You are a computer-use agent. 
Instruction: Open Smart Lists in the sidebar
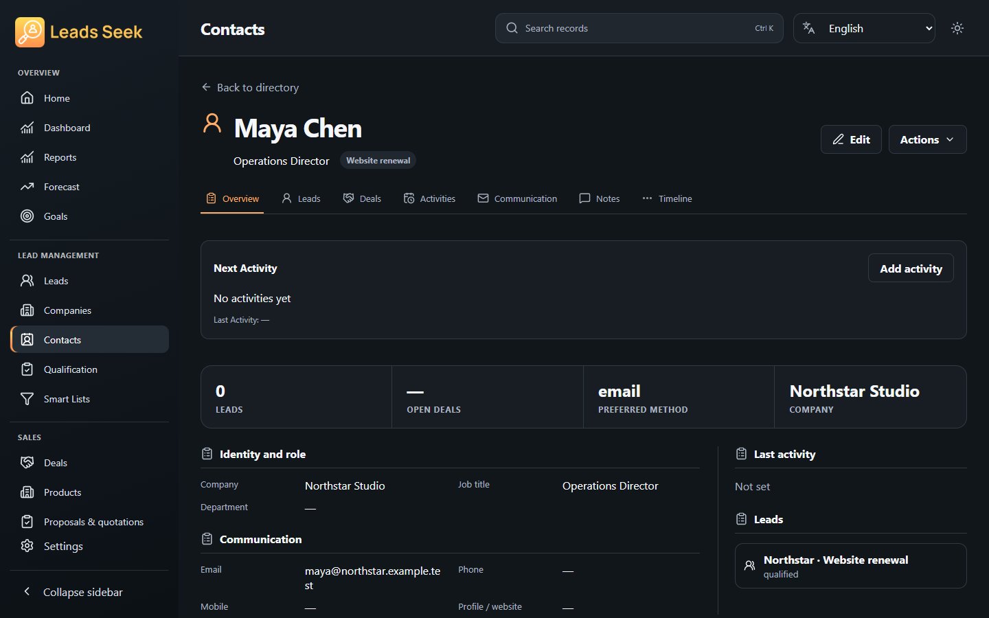[x=89, y=399]
